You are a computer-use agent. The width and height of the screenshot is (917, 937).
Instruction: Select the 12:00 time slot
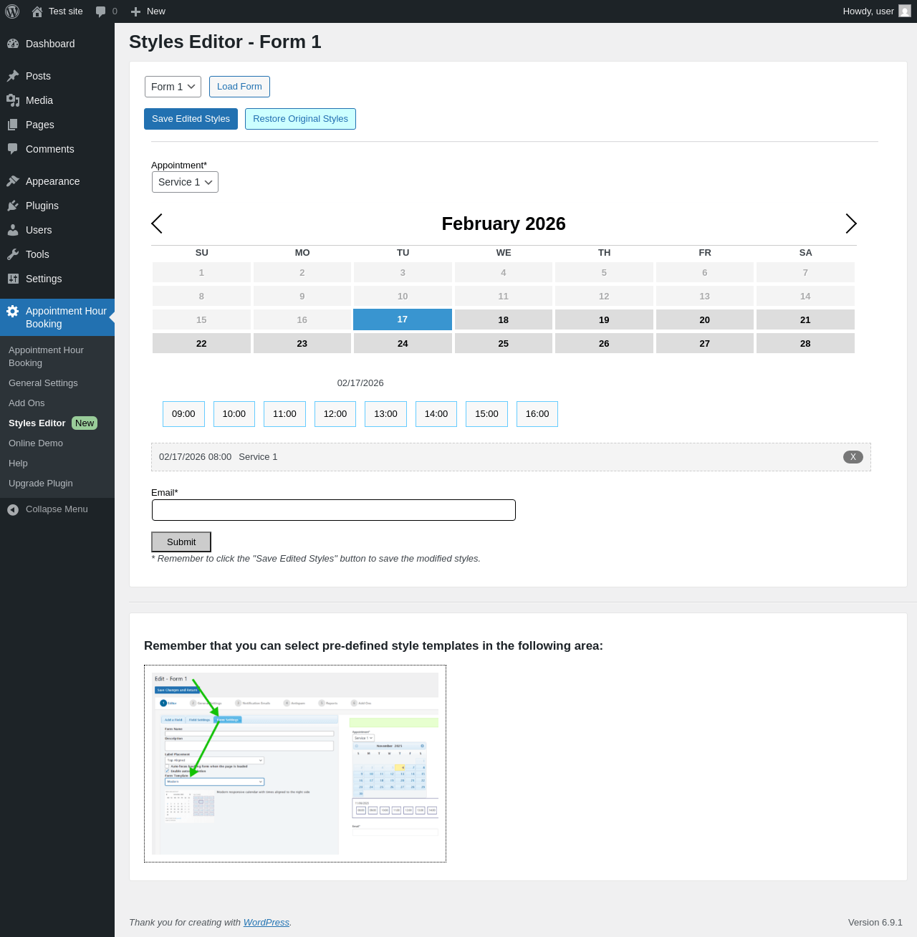(x=335, y=414)
